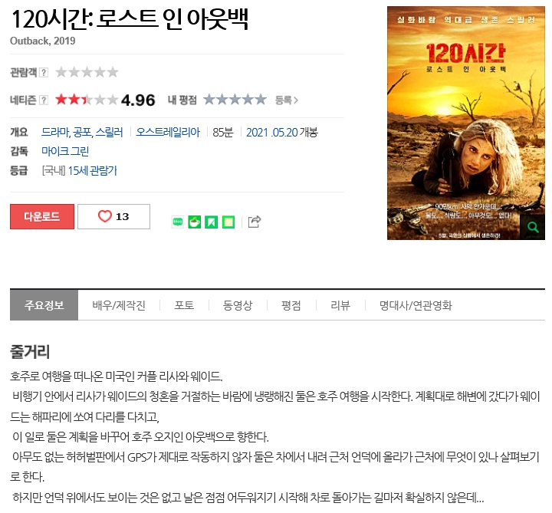Switch to the 배우/제작진 tab
Viewport: 552px width, 513px height.
pyautogui.click(x=119, y=305)
